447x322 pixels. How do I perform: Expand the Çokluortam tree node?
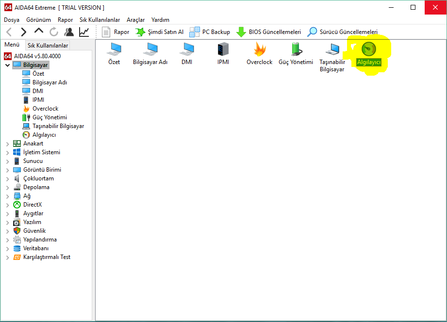click(x=8, y=179)
